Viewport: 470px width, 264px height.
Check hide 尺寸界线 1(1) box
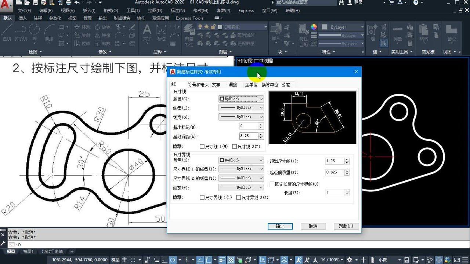click(x=202, y=197)
